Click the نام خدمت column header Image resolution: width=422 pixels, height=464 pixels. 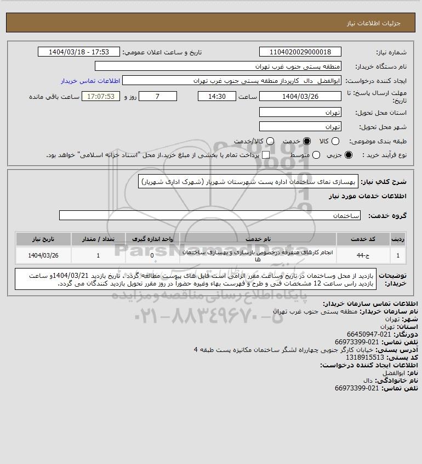tap(258, 239)
